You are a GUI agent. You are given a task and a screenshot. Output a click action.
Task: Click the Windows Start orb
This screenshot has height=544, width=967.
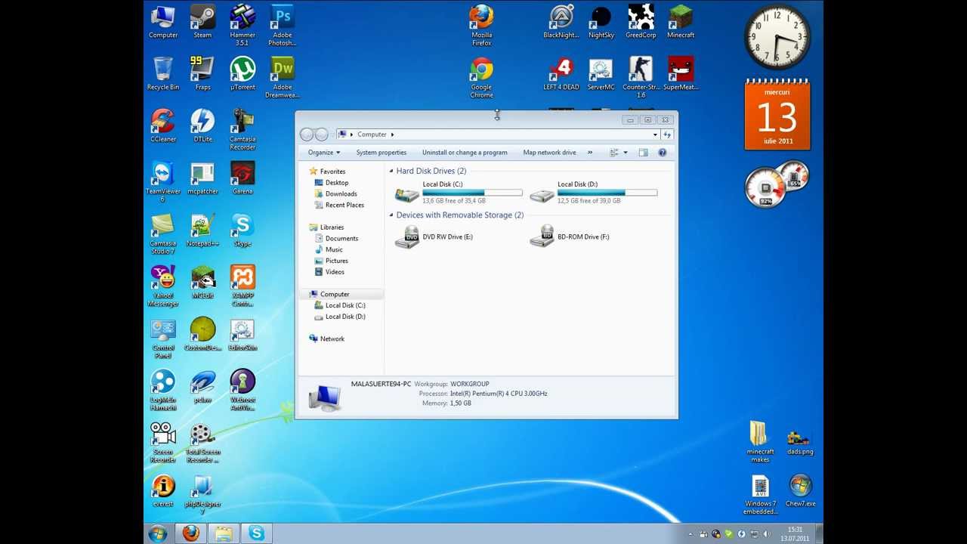(x=158, y=533)
